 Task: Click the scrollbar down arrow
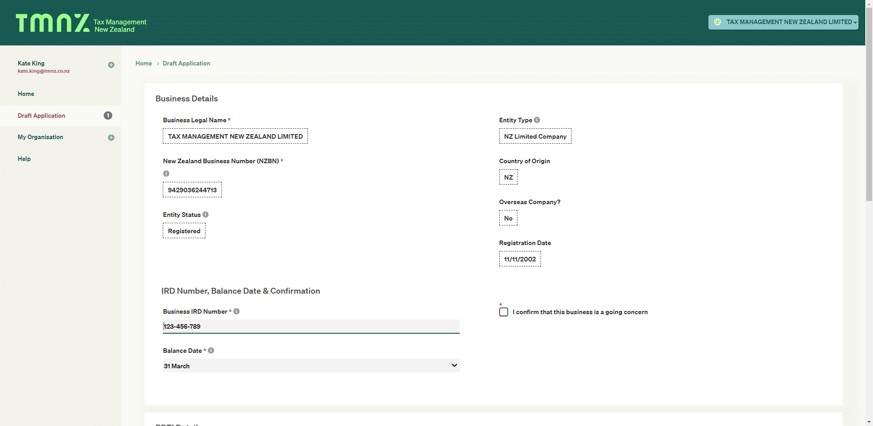(x=869, y=422)
